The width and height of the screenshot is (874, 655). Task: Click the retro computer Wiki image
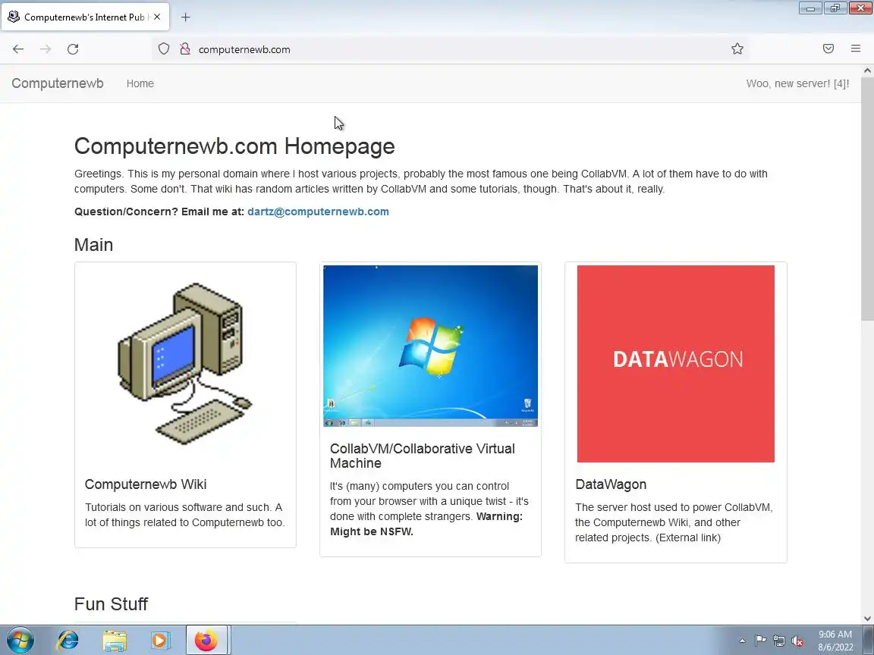[x=185, y=364]
